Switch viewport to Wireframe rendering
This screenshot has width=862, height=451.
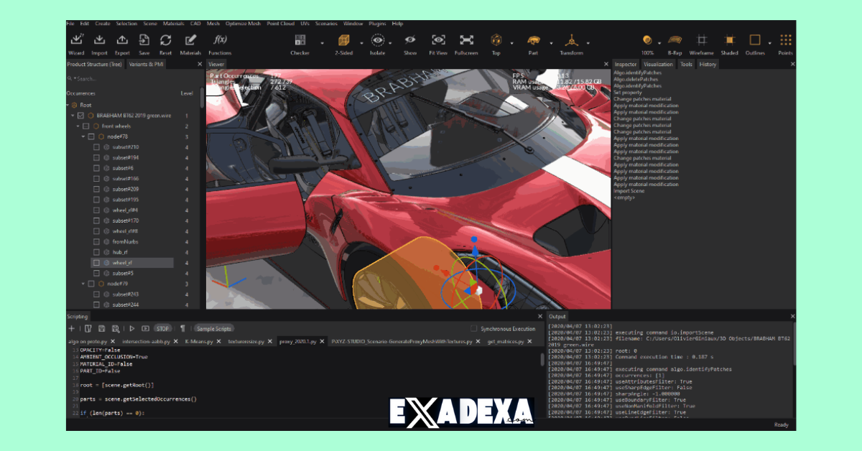700,41
